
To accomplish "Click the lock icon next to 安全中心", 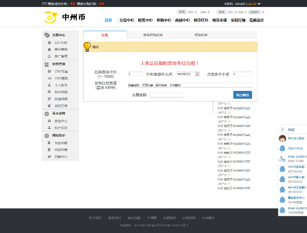I will (50, 121).
